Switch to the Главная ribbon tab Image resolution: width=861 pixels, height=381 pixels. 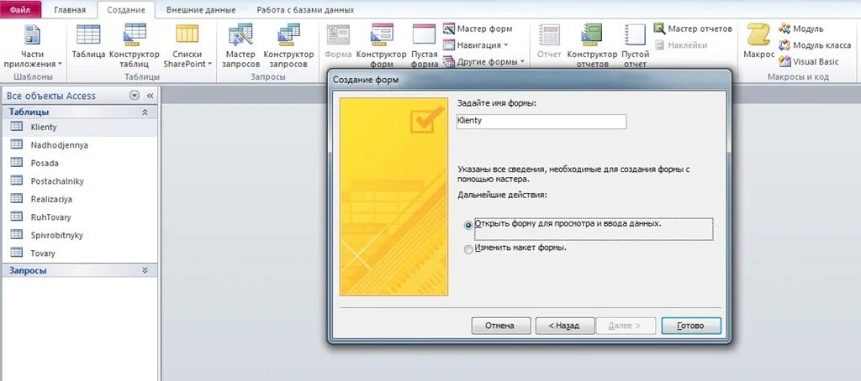pyautogui.click(x=70, y=10)
